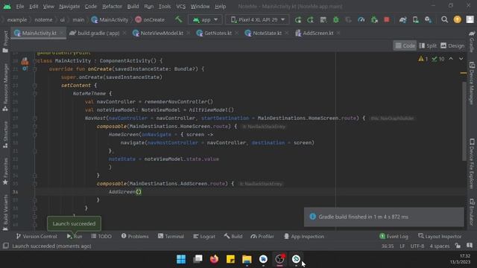477x268 pixels.
Task: Open the Emulator side panel
Action: [472, 212]
